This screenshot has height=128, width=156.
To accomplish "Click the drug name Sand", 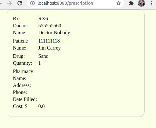I will click(43, 56).
